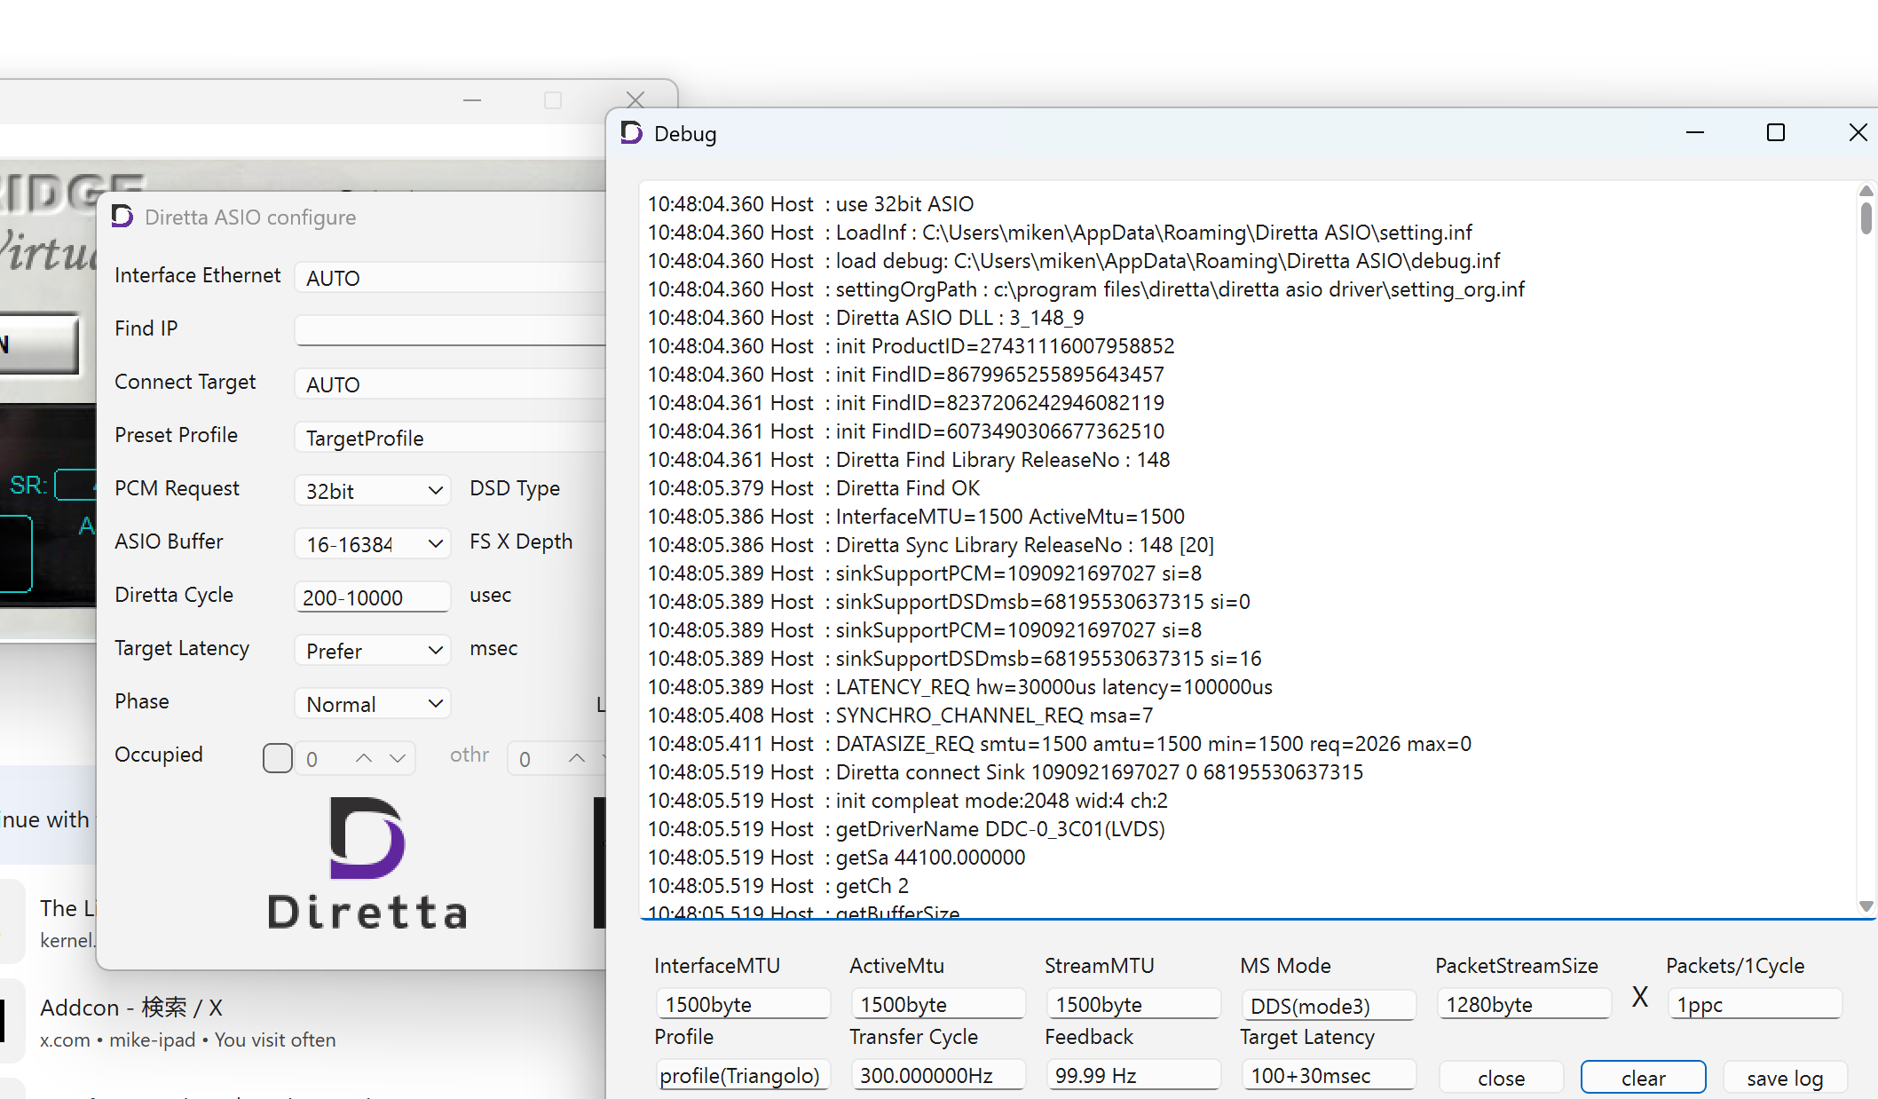Click the large Diretta logo image
This screenshot has width=1878, height=1099.
tap(367, 863)
